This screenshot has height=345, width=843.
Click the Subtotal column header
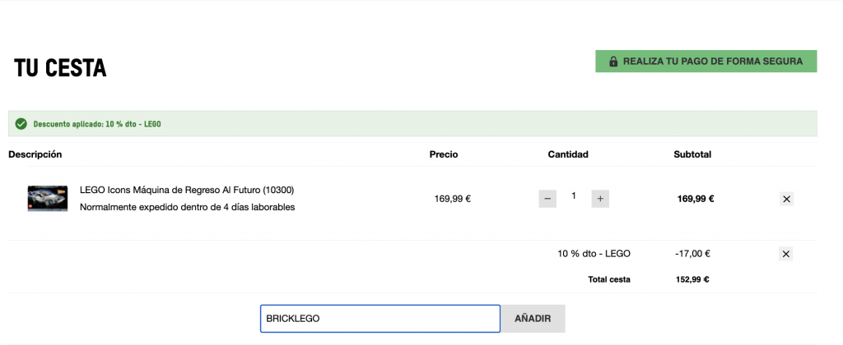tap(692, 154)
